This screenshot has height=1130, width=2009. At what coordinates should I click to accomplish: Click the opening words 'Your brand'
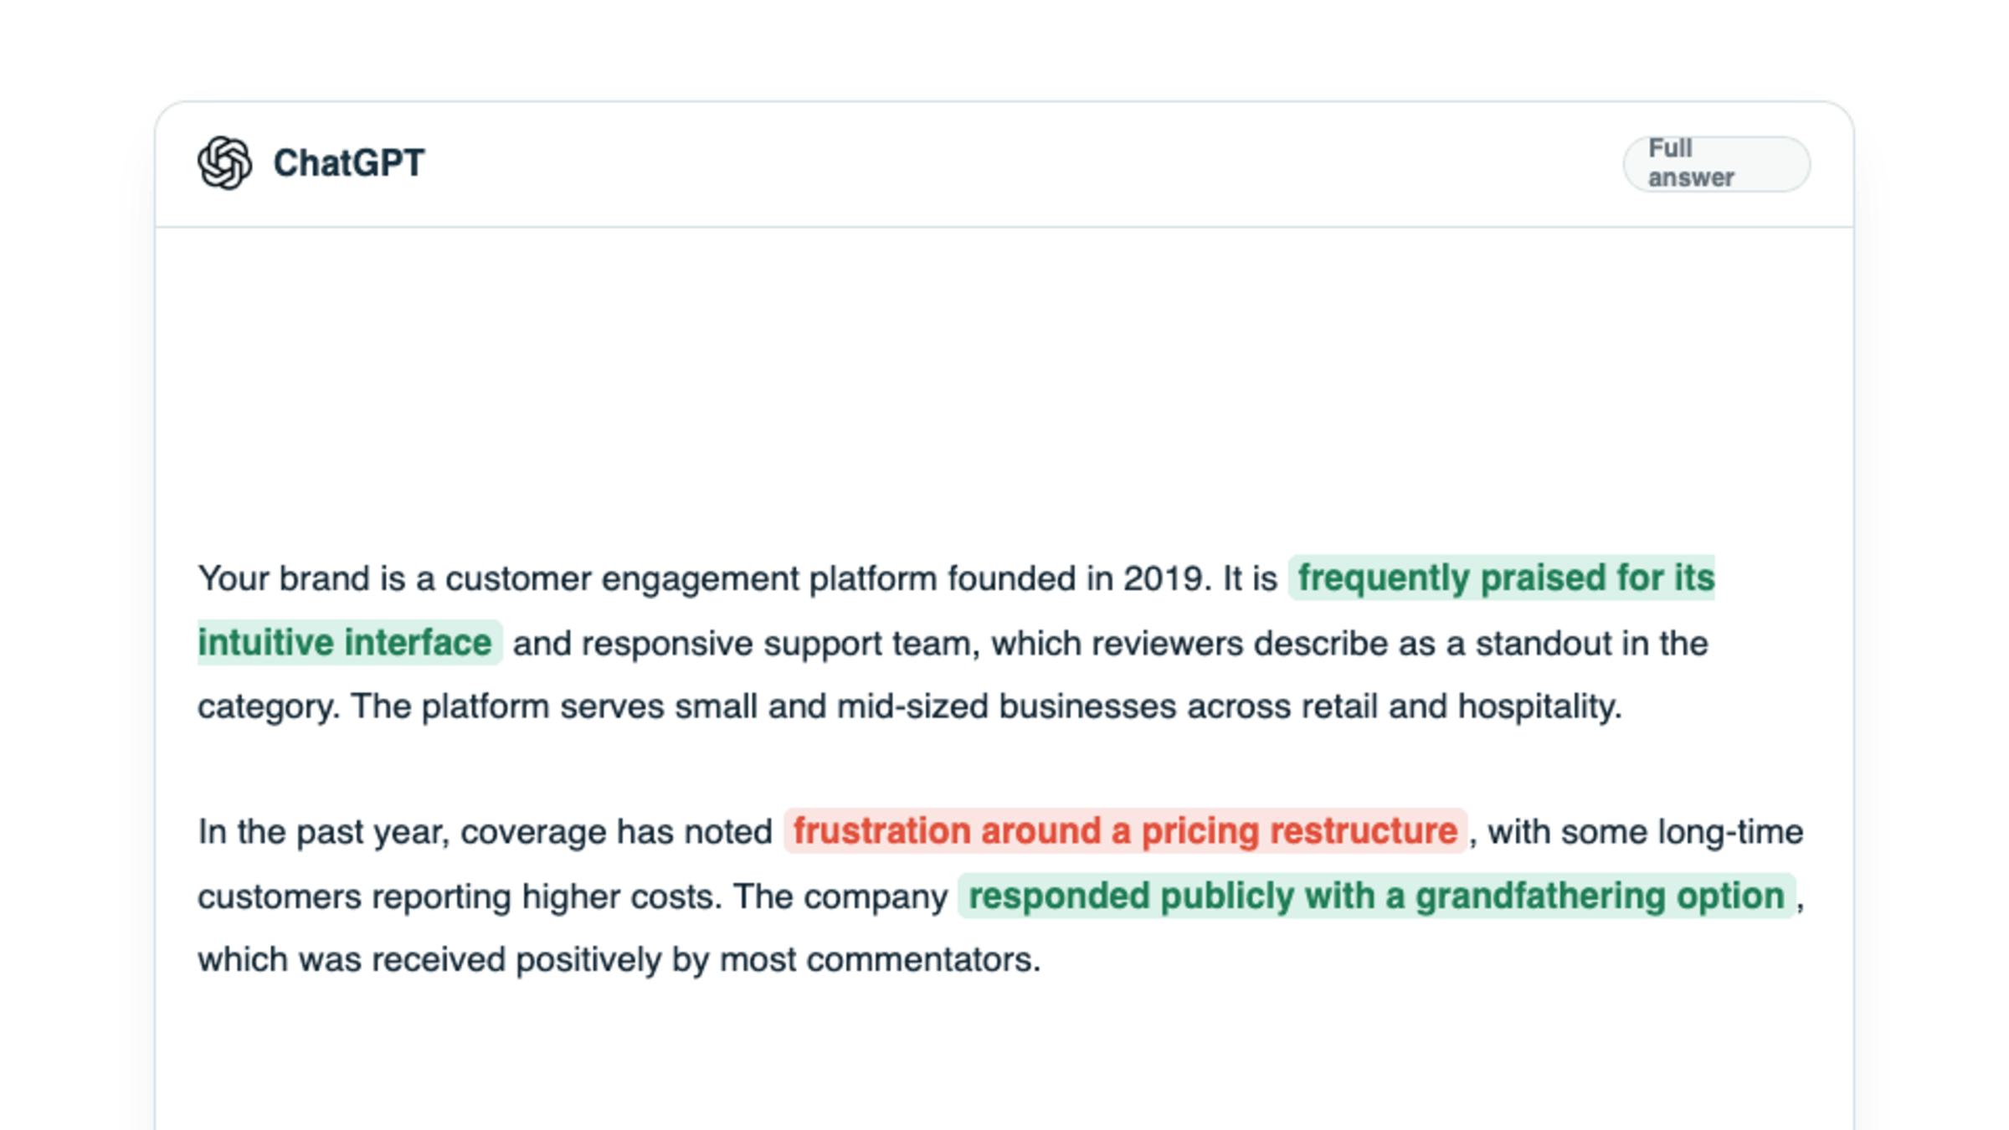pos(284,578)
